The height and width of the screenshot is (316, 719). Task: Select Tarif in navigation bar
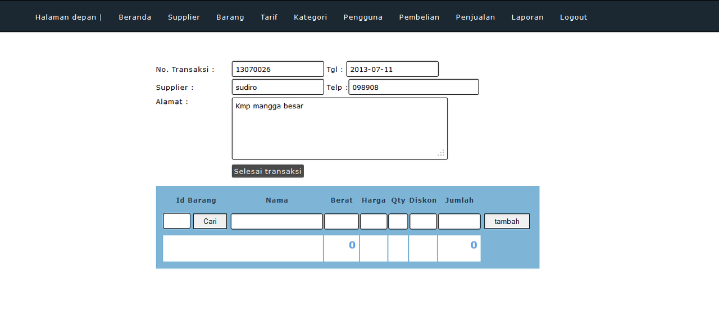(269, 17)
